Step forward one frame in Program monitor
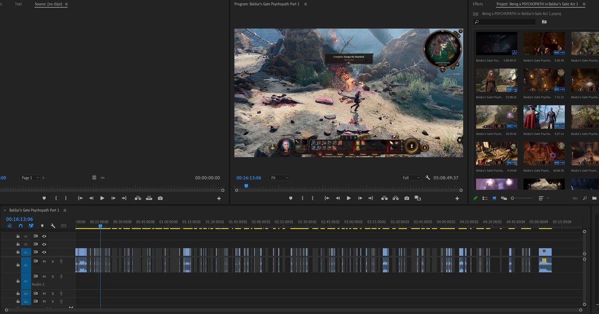Screen dimensions: 599x314 click(359, 198)
